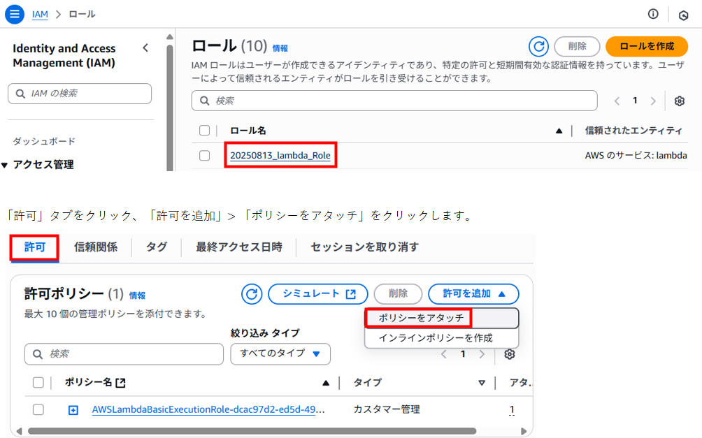702x438 pixels.
Task: Choose インラインポリシーを作成 from menu
Action: click(x=436, y=338)
